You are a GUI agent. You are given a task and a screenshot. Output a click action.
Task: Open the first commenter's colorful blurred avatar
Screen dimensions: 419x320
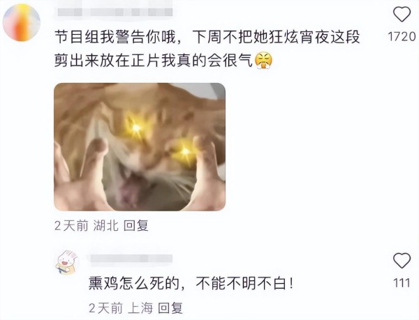pos(22,23)
